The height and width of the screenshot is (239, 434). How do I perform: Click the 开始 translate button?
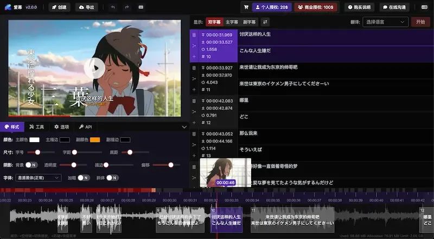click(420, 22)
